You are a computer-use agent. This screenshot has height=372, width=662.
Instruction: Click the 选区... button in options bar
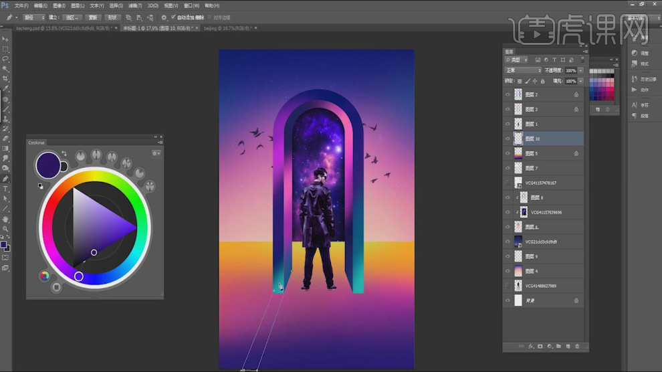[x=74, y=17]
